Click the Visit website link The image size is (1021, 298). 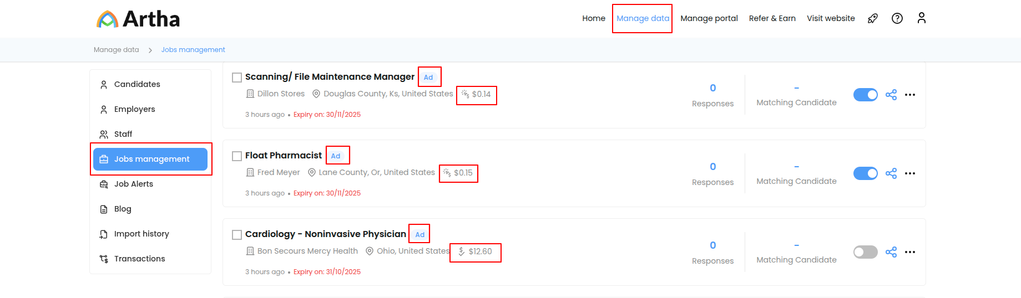(x=831, y=18)
